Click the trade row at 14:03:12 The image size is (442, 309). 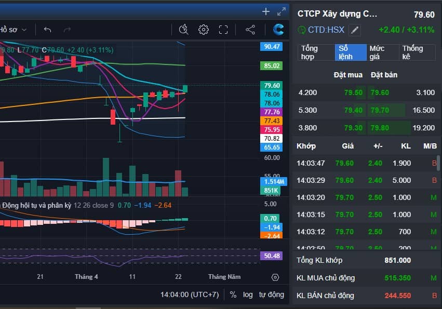366,232
